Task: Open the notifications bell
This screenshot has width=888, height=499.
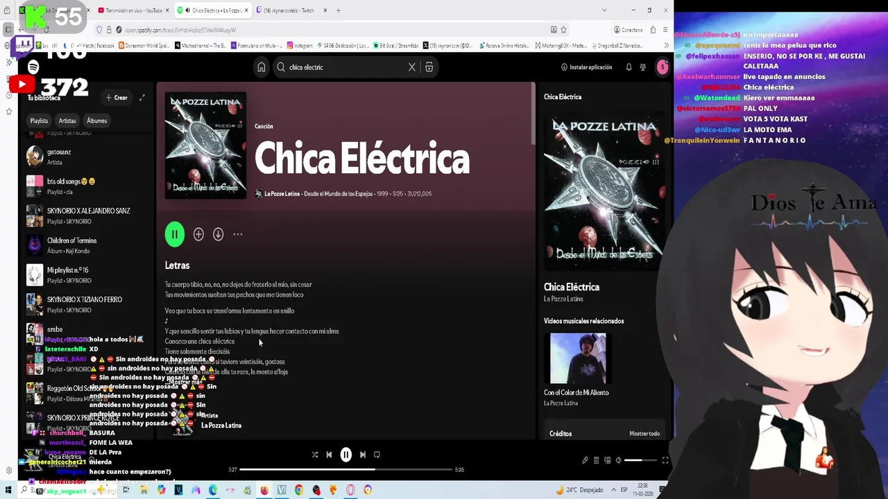Action: (629, 67)
